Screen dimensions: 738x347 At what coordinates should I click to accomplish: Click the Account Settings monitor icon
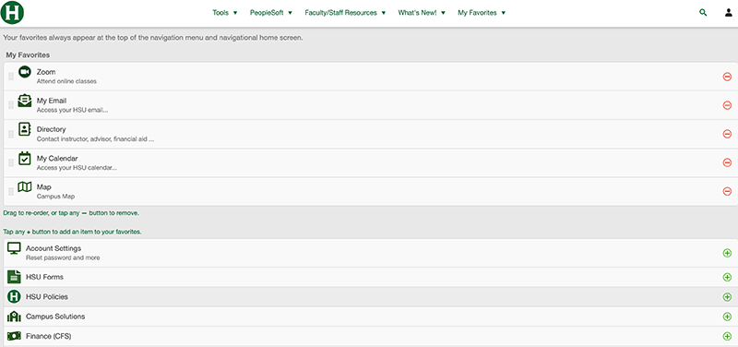click(x=14, y=248)
